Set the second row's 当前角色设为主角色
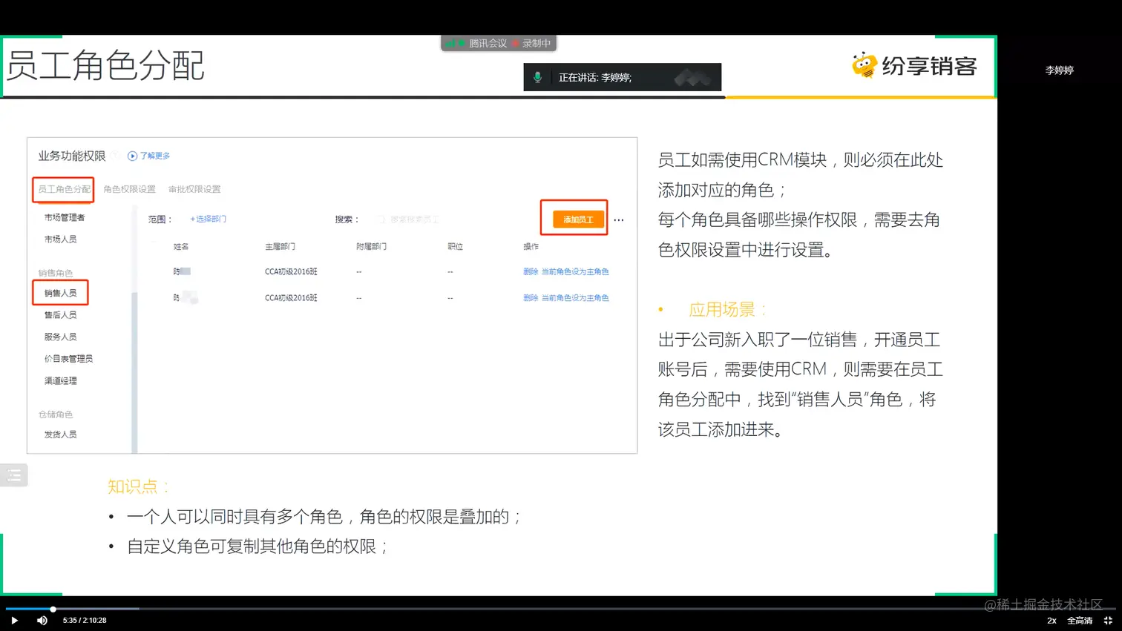Screen dimensions: 1122x631 tap(575, 298)
